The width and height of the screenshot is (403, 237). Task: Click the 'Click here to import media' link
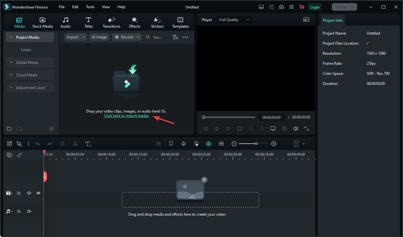click(x=127, y=116)
